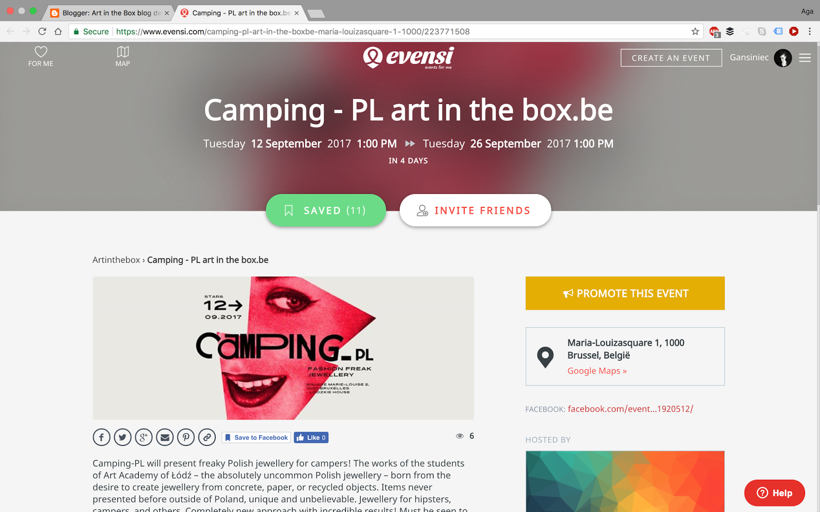Toggle the Saved (11) bookmark button

coord(326,210)
